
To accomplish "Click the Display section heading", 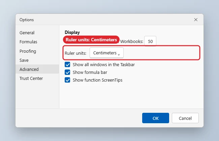I will (72, 33).
